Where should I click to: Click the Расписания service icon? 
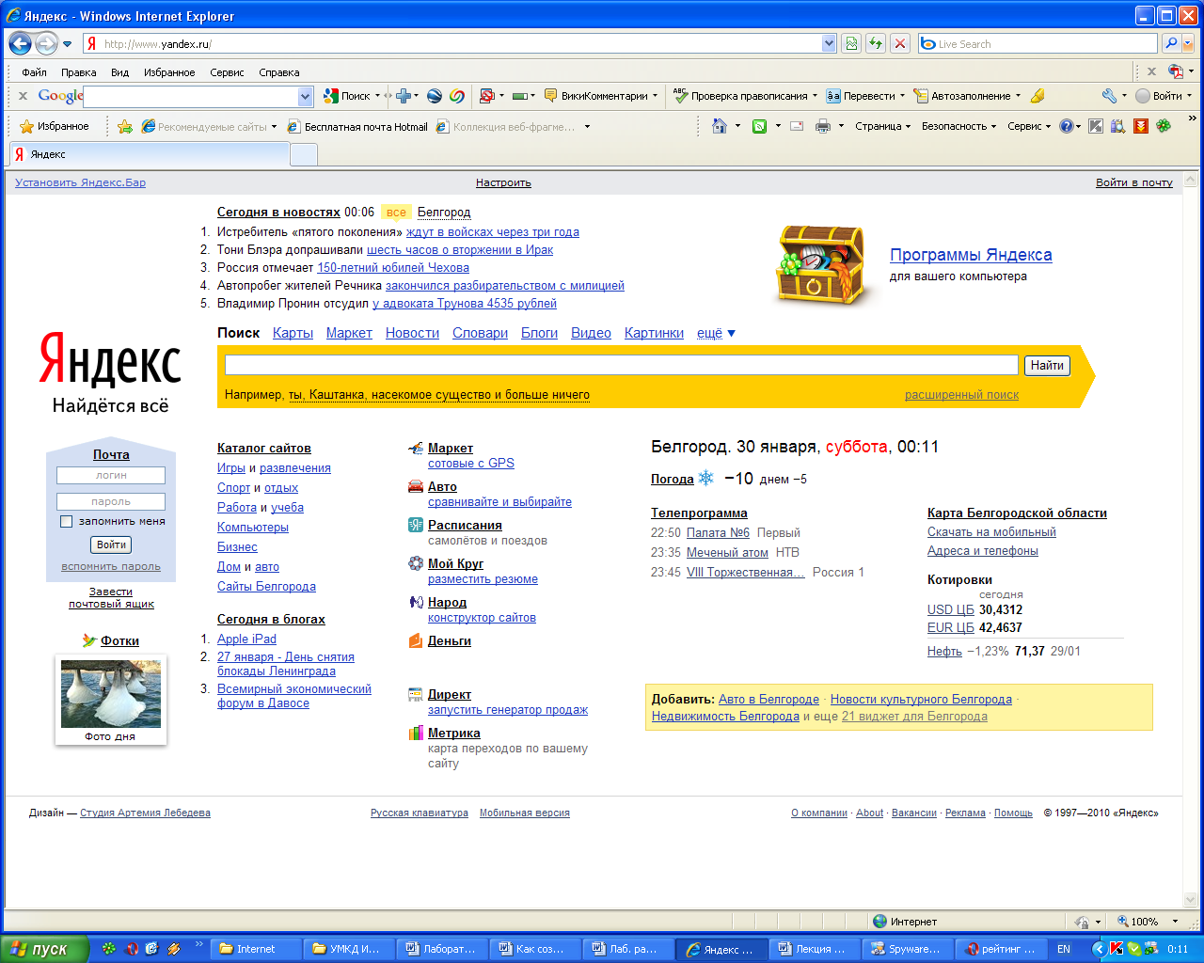(416, 525)
